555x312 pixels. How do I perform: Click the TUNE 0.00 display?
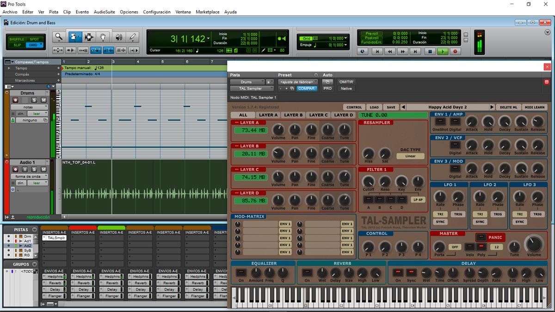click(x=394, y=115)
